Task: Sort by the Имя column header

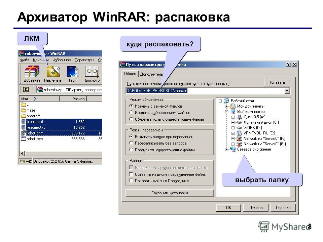Action: (40, 99)
